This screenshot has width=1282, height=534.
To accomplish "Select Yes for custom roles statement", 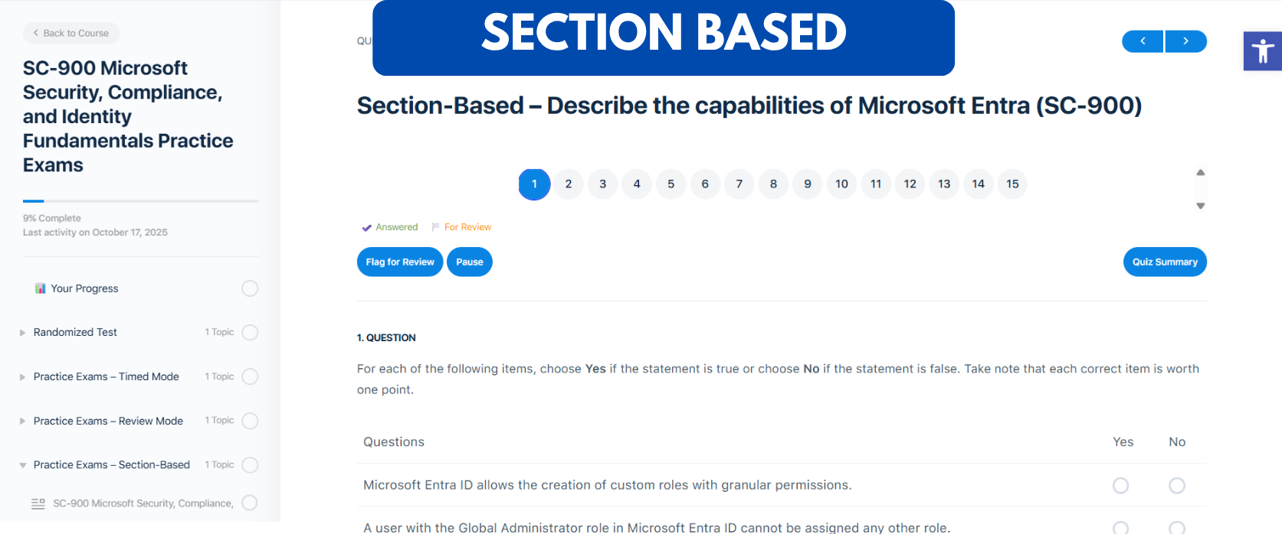I will pyautogui.click(x=1120, y=485).
